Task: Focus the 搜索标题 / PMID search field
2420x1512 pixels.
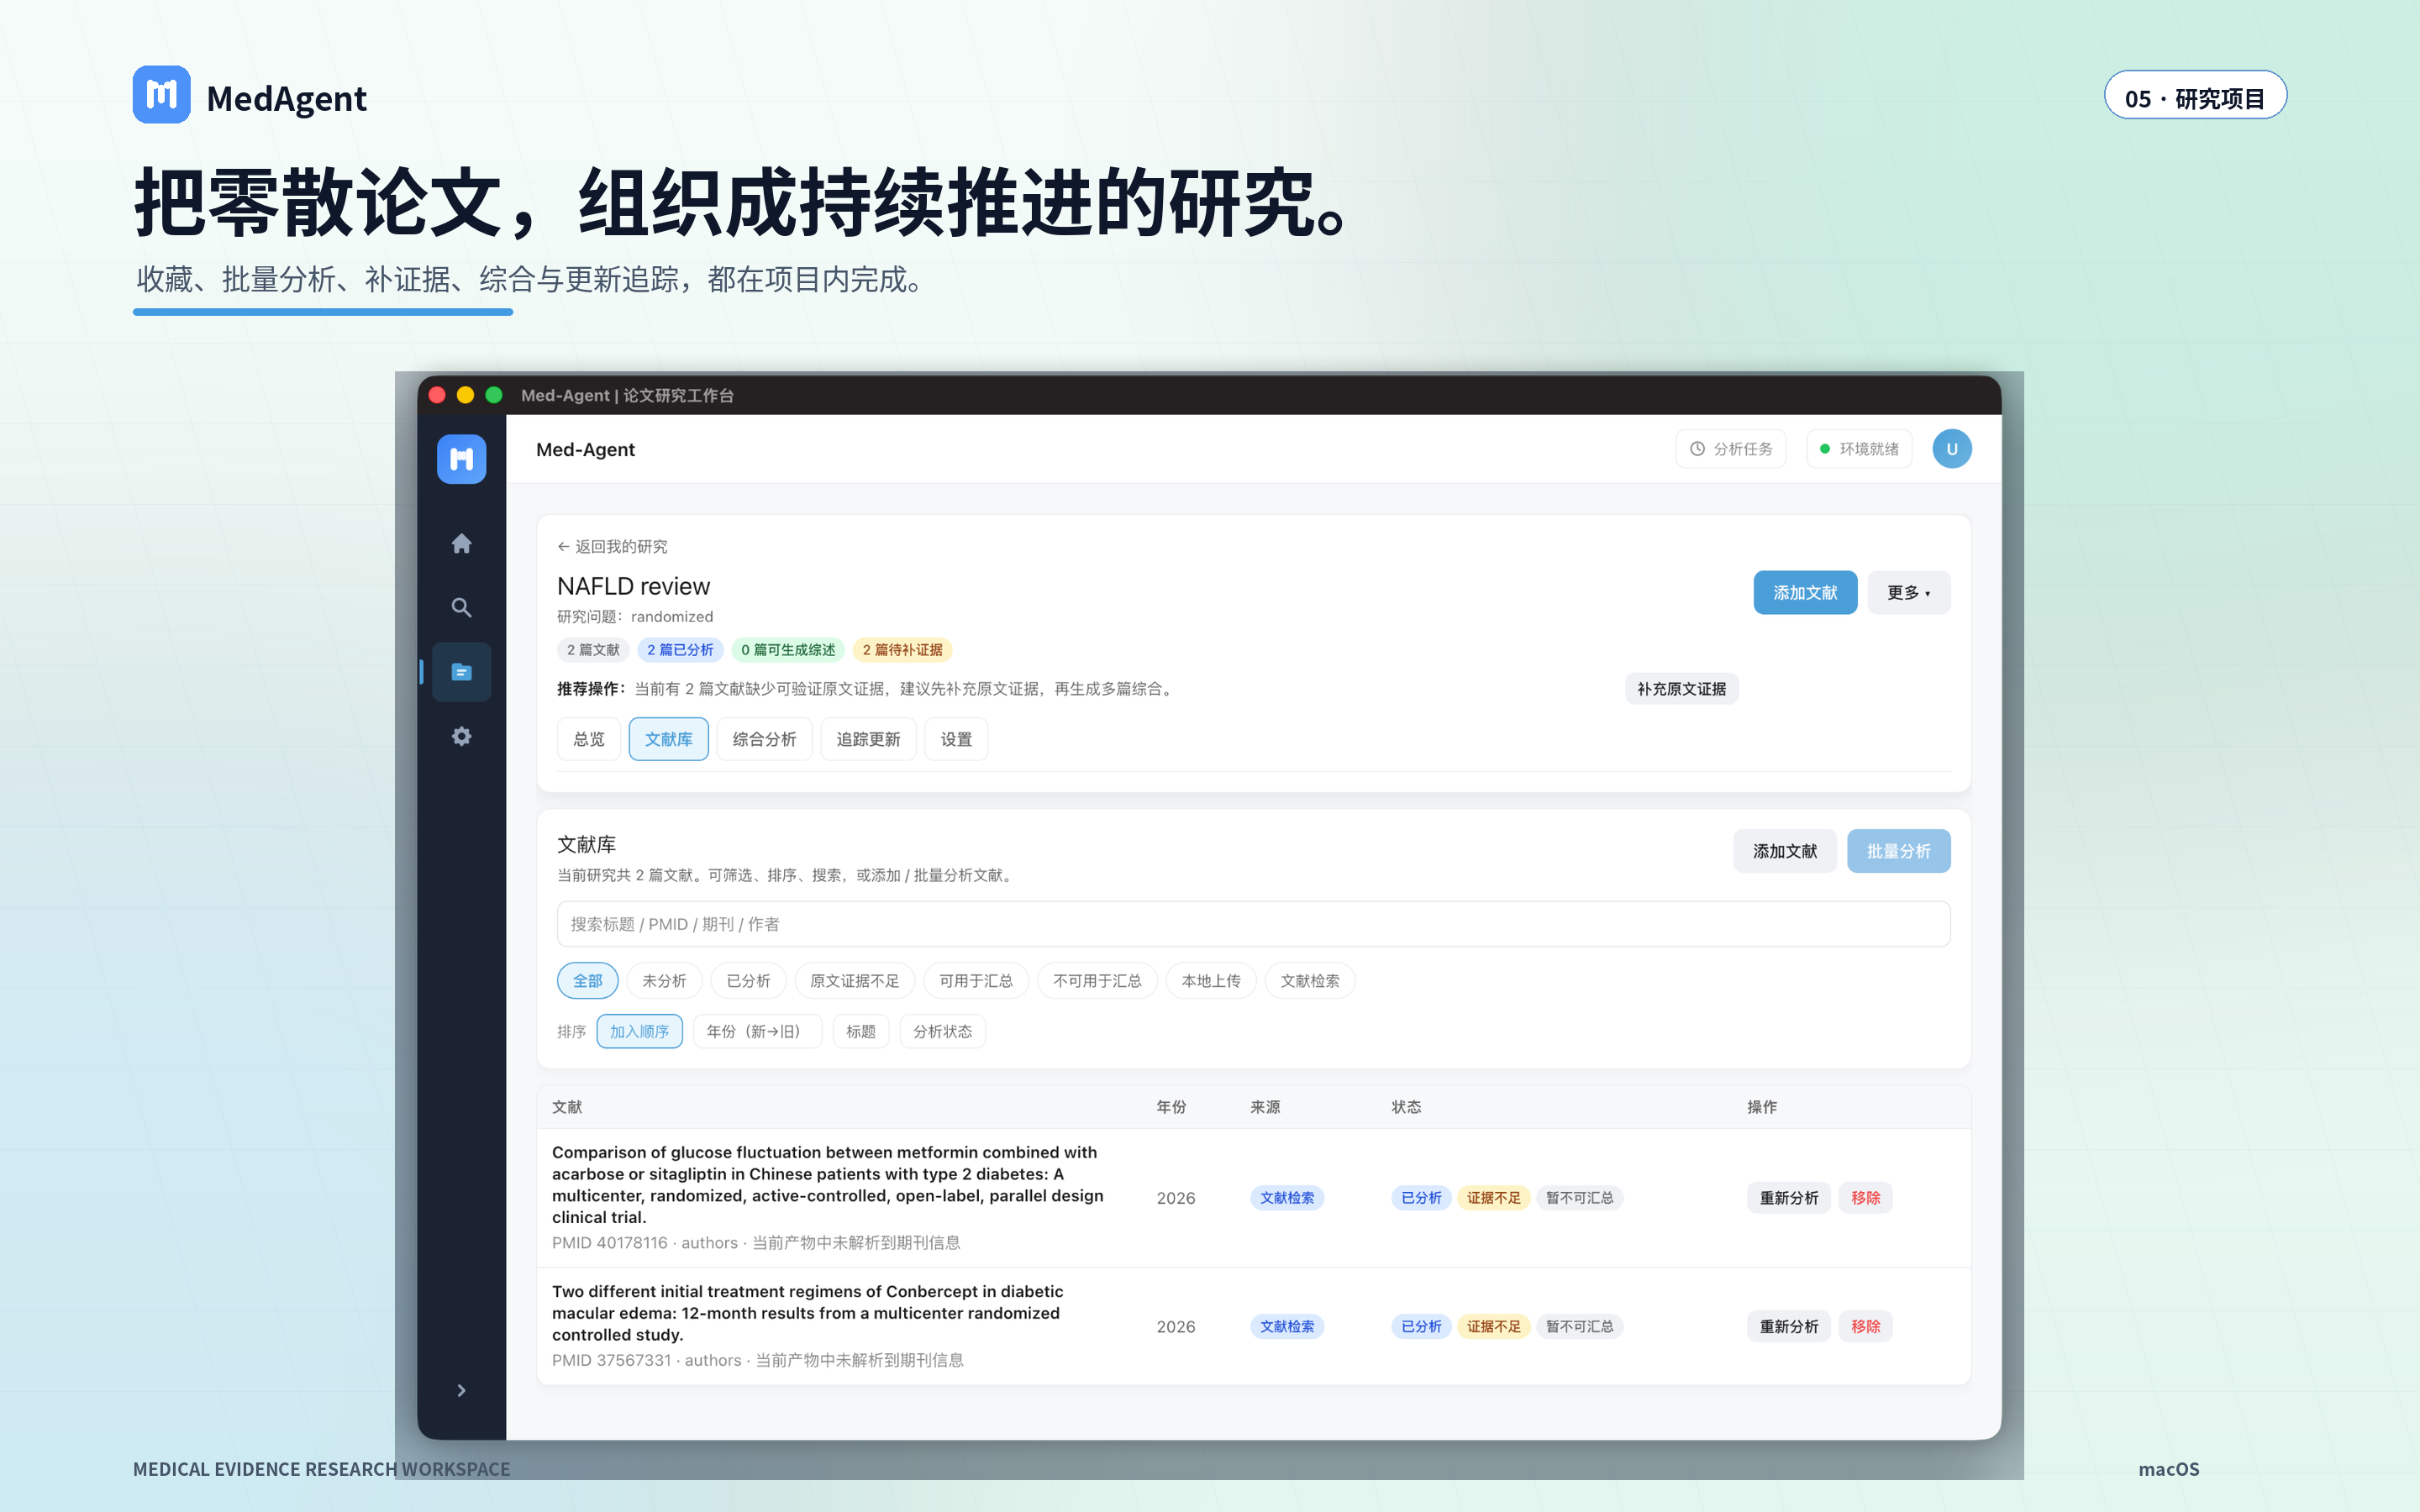Action: [1253, 924]
